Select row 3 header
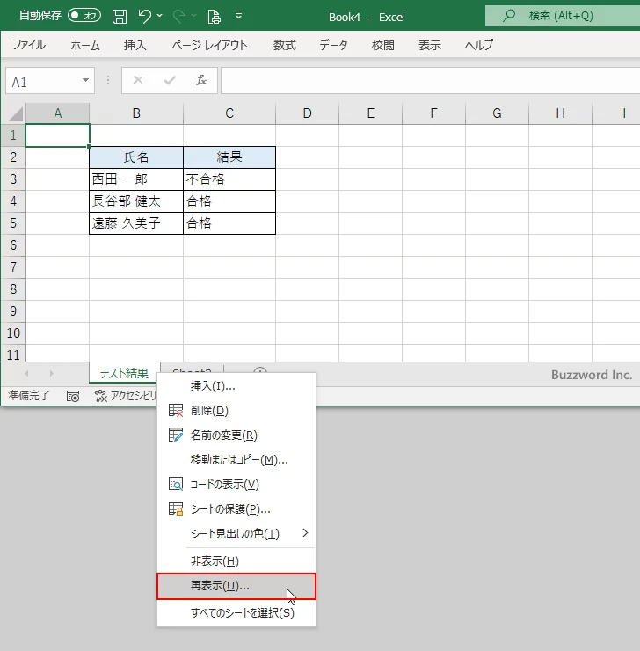This screenshot has height=651, width=640. click(x=13, y=179)
